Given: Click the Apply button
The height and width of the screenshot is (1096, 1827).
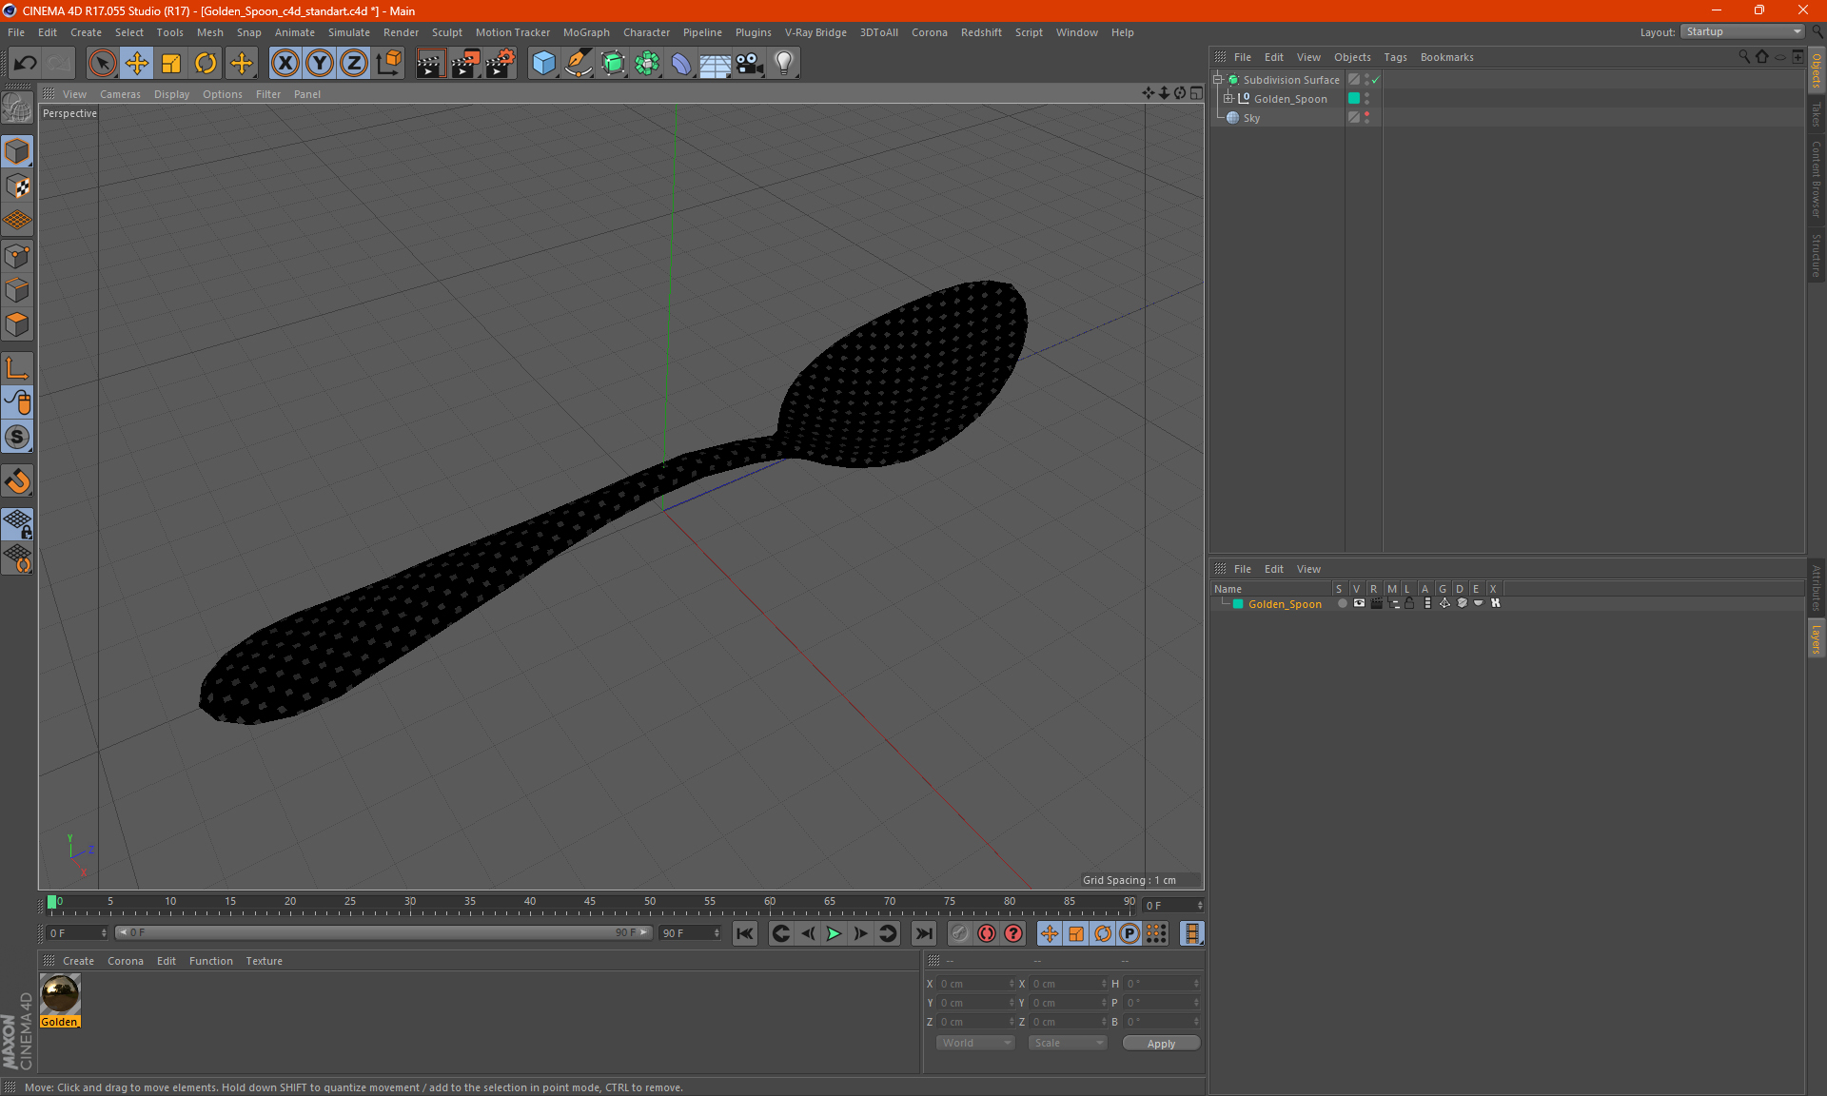Looking at the screenshot, I should pos(1161,1044).
